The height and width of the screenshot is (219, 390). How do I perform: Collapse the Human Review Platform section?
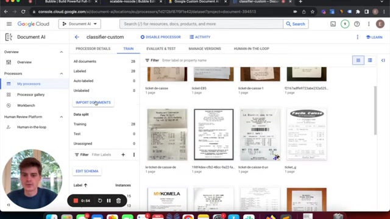[x=61, y=117]
